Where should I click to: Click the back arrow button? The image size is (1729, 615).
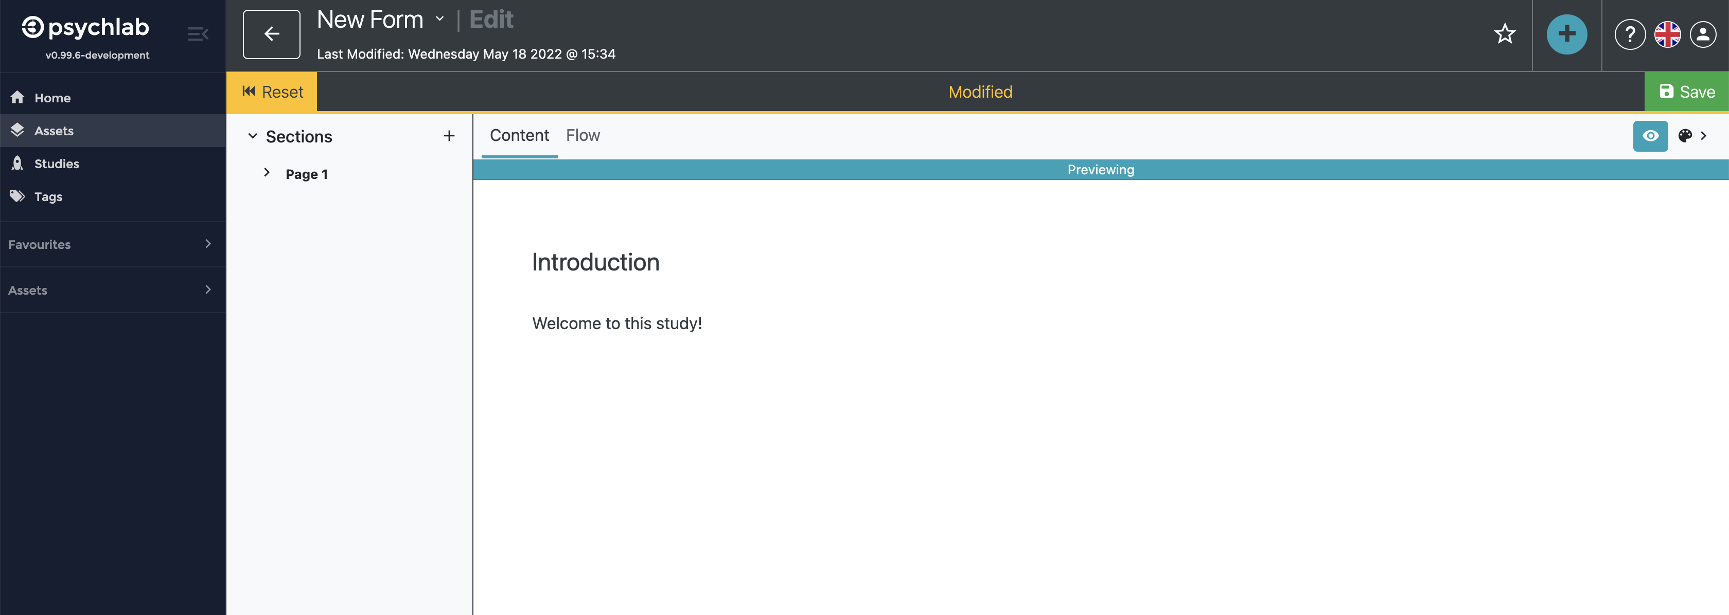click(x=271, y=34)
